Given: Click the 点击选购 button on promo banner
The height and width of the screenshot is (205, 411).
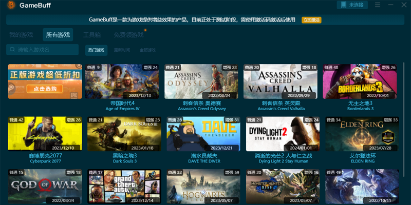Looking at the screenshot, I should (x=45, y=89).
